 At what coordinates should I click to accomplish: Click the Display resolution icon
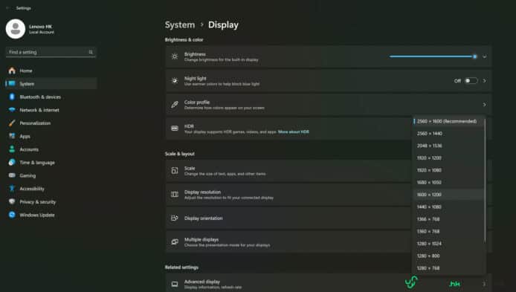[x=175, y=195]
